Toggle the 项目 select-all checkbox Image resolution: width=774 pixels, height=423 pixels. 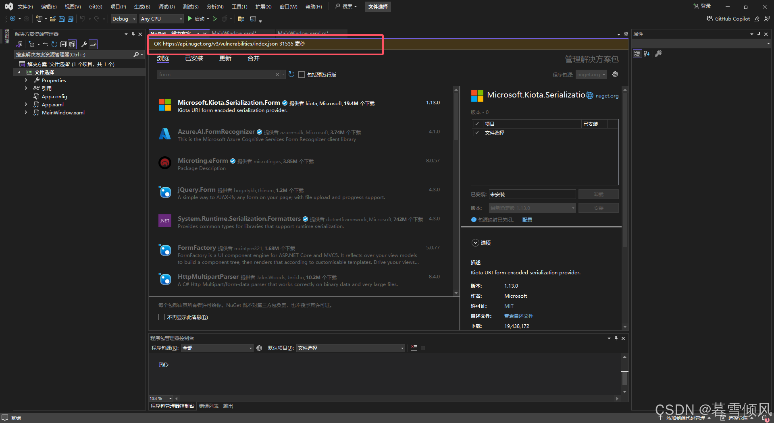tap(477, 124)
